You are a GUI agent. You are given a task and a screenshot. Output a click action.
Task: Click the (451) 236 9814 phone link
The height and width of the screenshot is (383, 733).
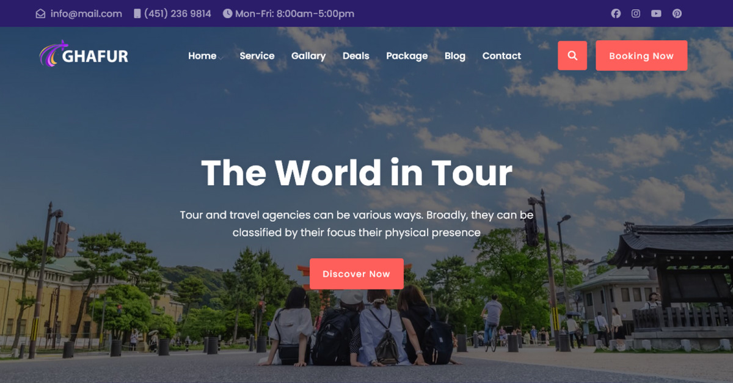click(x=178, y=13)
